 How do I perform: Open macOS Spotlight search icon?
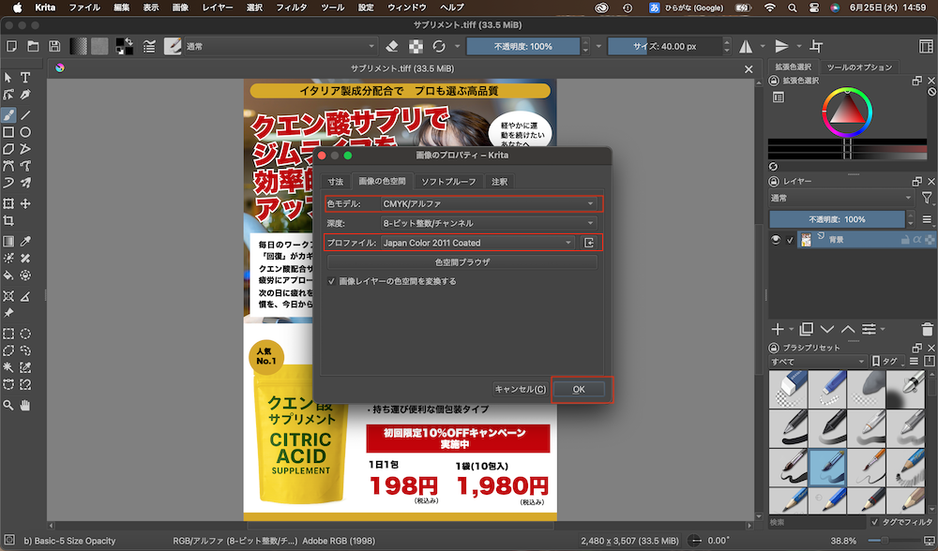pyautogui.click(x=792, y=7)
